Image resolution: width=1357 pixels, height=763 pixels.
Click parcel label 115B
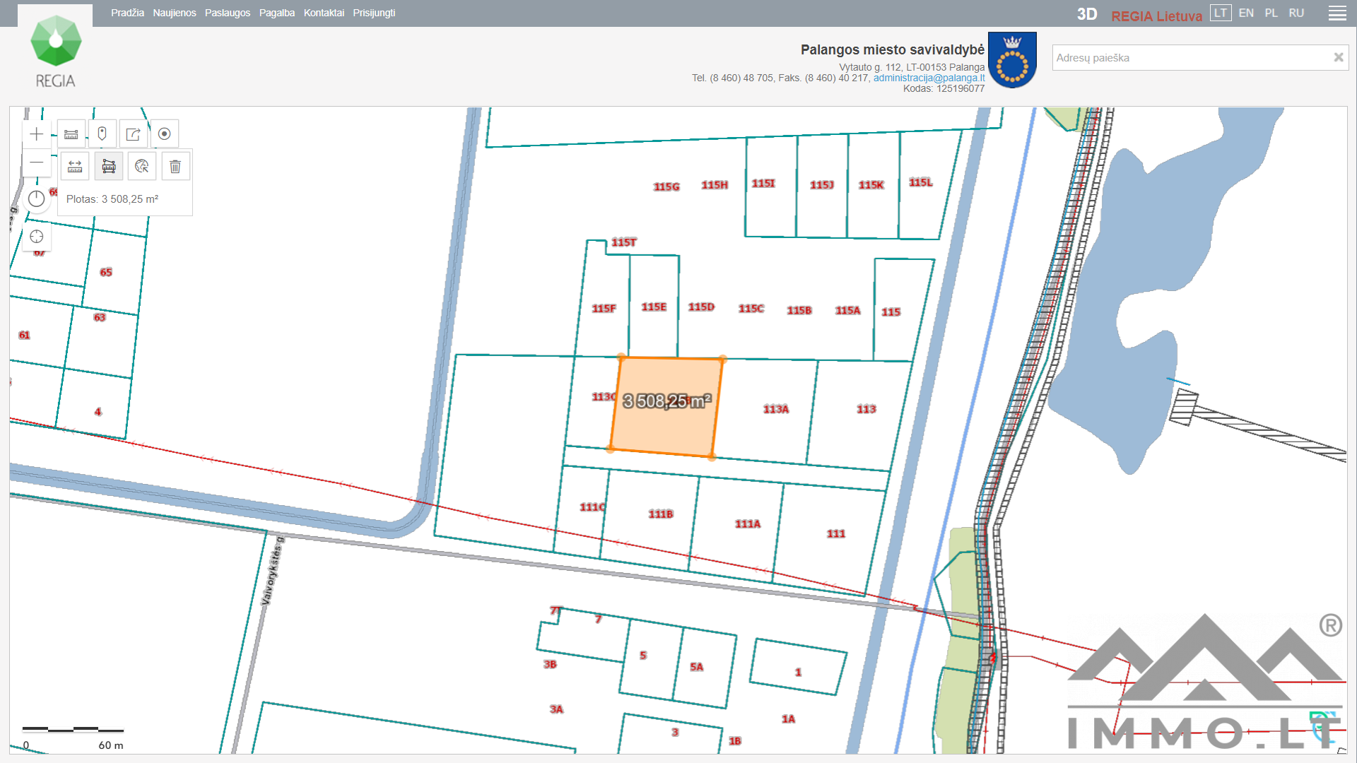click(799, 311)
